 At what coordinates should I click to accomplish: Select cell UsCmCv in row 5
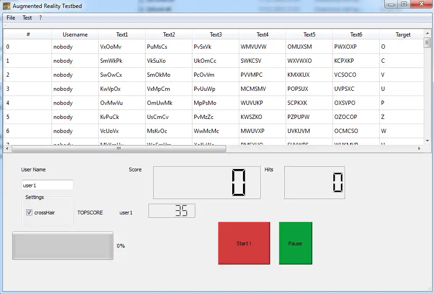pos(169,117)
